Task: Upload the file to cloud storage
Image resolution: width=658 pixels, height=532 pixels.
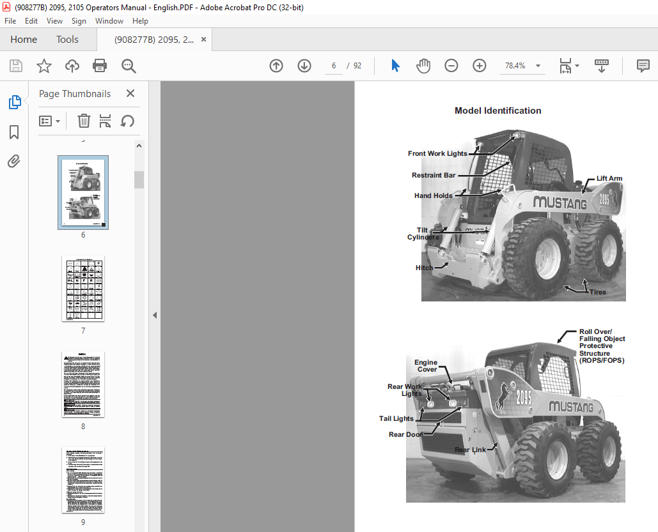Action: pyautogui.click(x=72, y=66)
